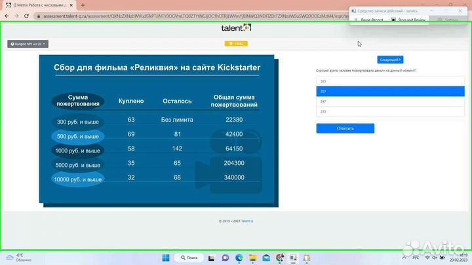The width and height of the screenshot is (472, 265).
Task: Select answer option 257
Action: coord(390,92)
